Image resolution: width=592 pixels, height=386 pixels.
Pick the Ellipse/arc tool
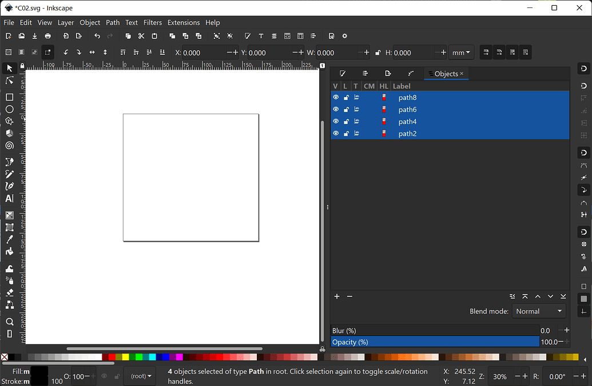point(9,108)
